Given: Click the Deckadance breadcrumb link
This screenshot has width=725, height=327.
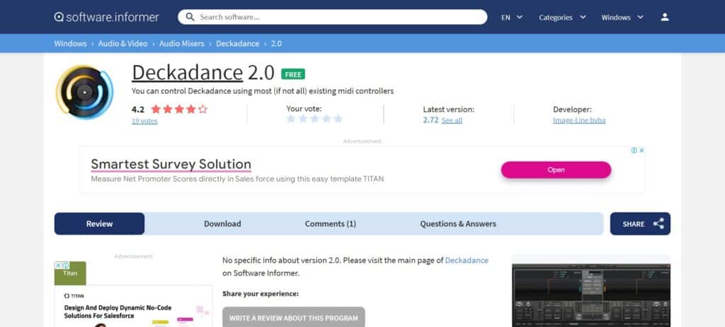Looking at the screenshot, I should pos(238,43).
